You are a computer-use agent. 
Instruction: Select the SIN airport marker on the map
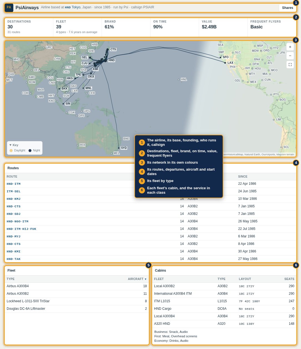pos(63,104)
